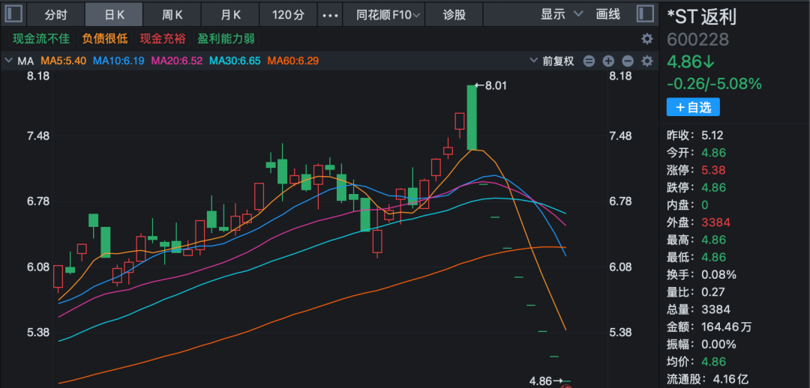Select the 月K monthly chart tab
This screenshot has height=388, width=810.
[x=231, y=14]
